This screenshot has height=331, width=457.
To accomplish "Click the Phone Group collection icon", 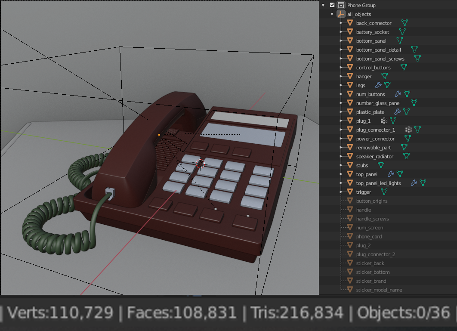I will pos(341,5).
